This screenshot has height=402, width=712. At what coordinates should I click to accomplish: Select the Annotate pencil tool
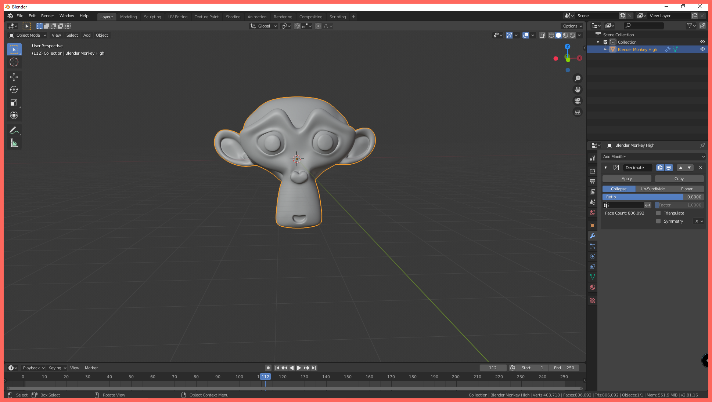[x=14, y=130]
